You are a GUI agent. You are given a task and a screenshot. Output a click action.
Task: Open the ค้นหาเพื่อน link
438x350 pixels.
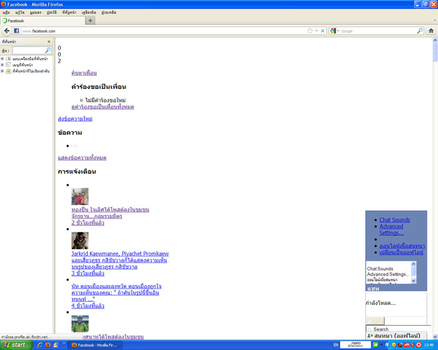coord(84,73)
